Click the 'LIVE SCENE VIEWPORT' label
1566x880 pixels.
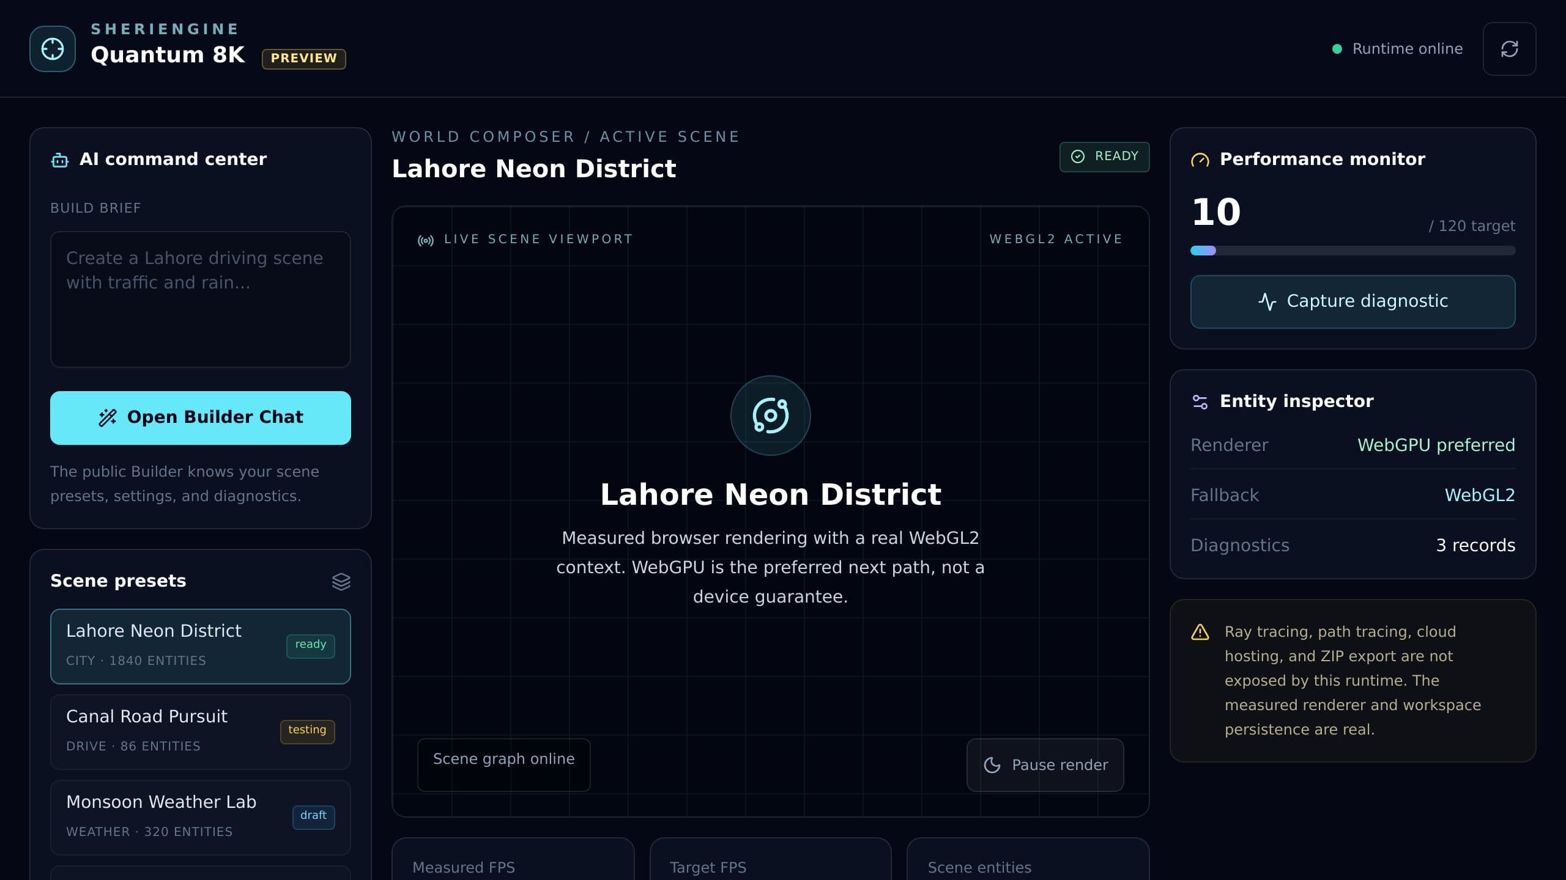click(x=538, y=240)
